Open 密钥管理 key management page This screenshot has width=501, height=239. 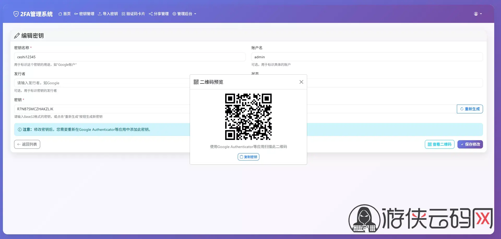point(84,14)
